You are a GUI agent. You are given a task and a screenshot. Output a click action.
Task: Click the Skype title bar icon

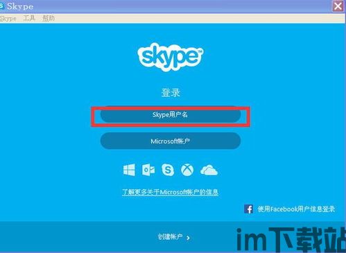tap(2, 6)
